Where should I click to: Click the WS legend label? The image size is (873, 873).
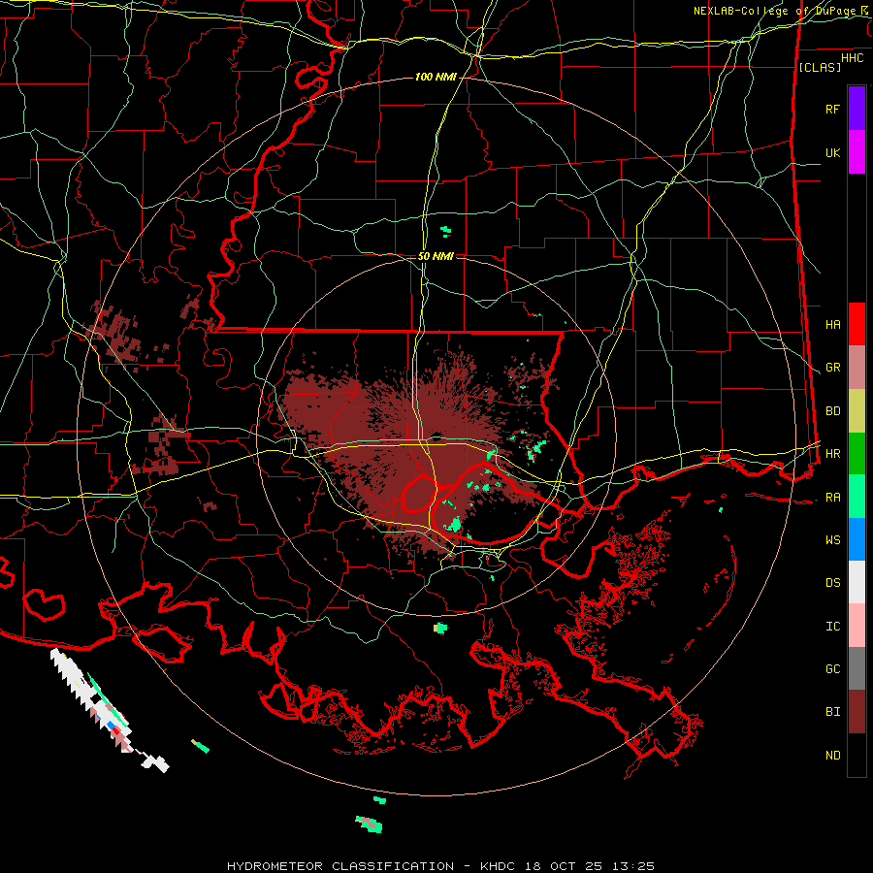tap(832, 540)
